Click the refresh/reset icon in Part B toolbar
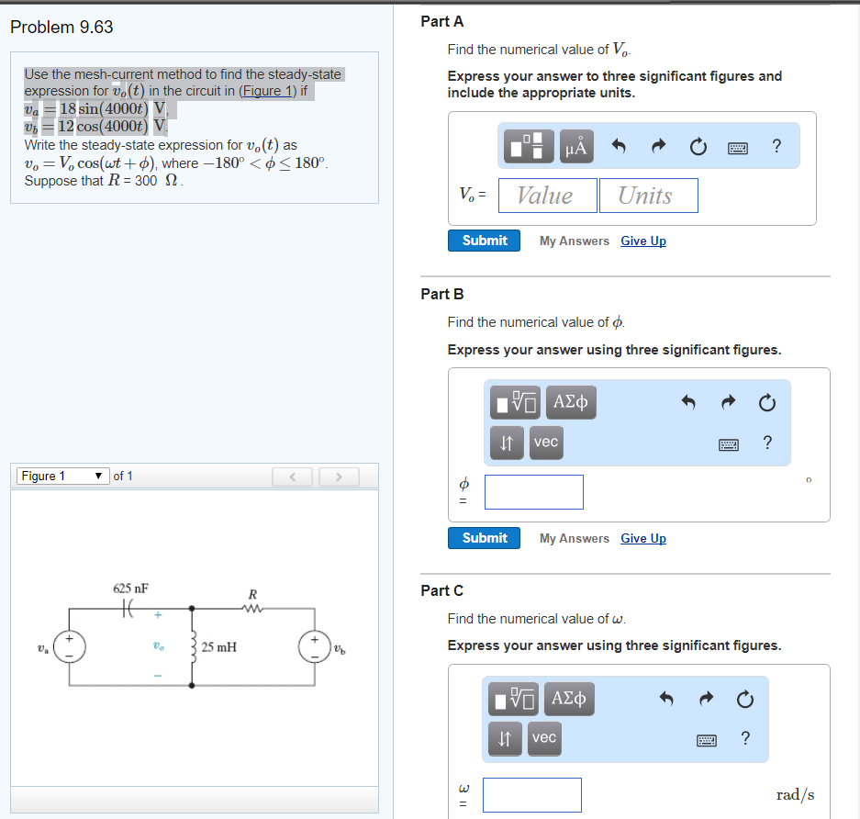The width and height of the screenshot is (860, 819). (766, 401)
